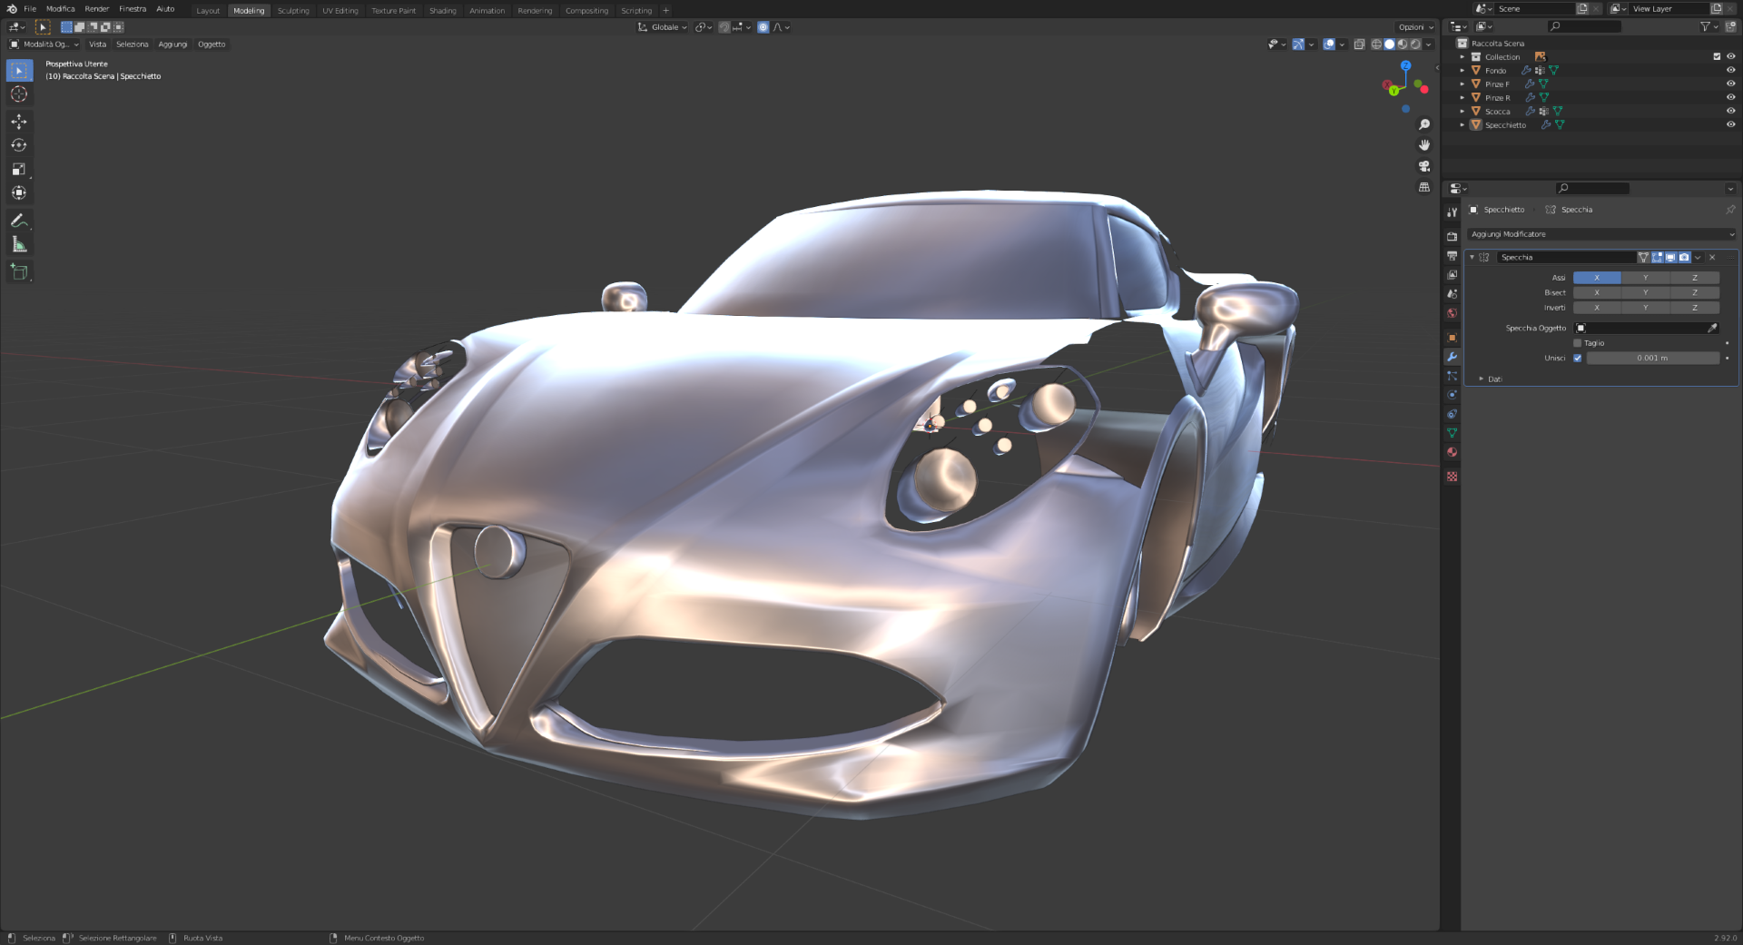Open the Output properties tab
The height and width of the screenshot is (945, 1743).
pyautogui.click(x=1452, y=256)
